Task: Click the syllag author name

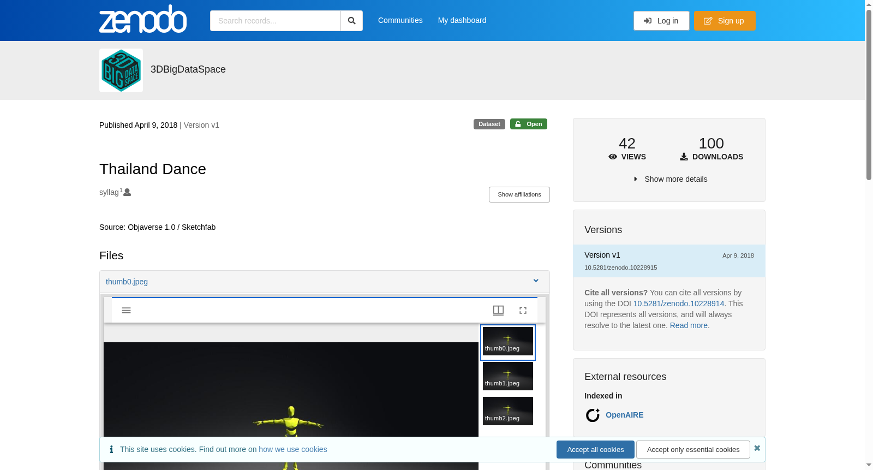Action: pyautogui.click(x=109, y=192)
